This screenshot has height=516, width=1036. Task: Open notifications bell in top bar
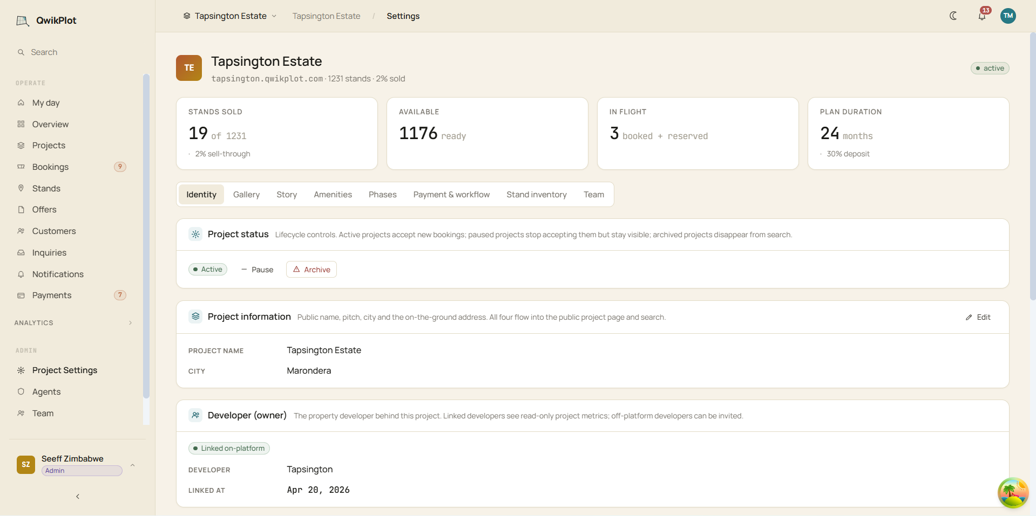click(982, 16)
